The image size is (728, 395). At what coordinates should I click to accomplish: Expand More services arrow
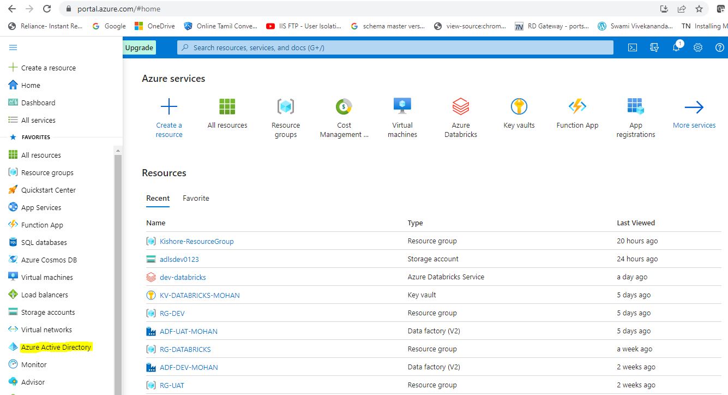[694, 107]
